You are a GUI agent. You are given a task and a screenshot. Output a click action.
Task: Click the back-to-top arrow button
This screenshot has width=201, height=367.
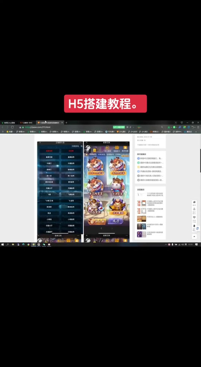(194, 236)
